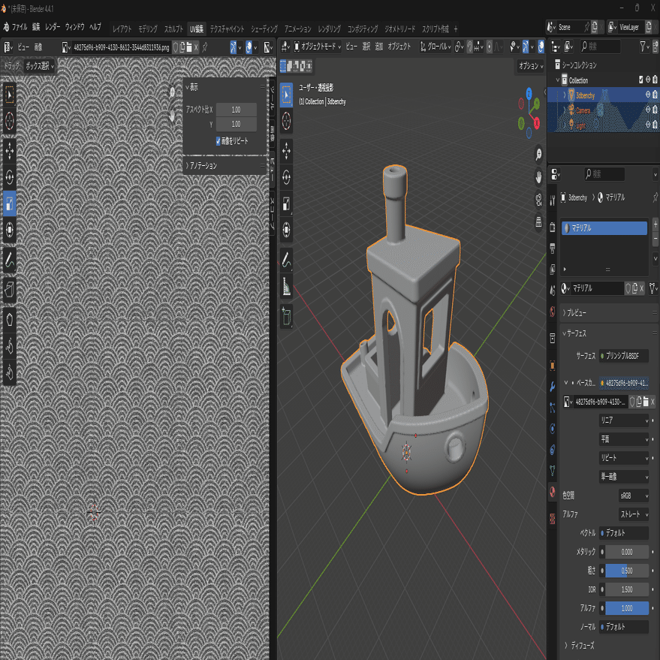This screenshot has height=660, width=660.
Task: Choose the Measure tool in 3D viewport
Action: [x=287, y=286]
